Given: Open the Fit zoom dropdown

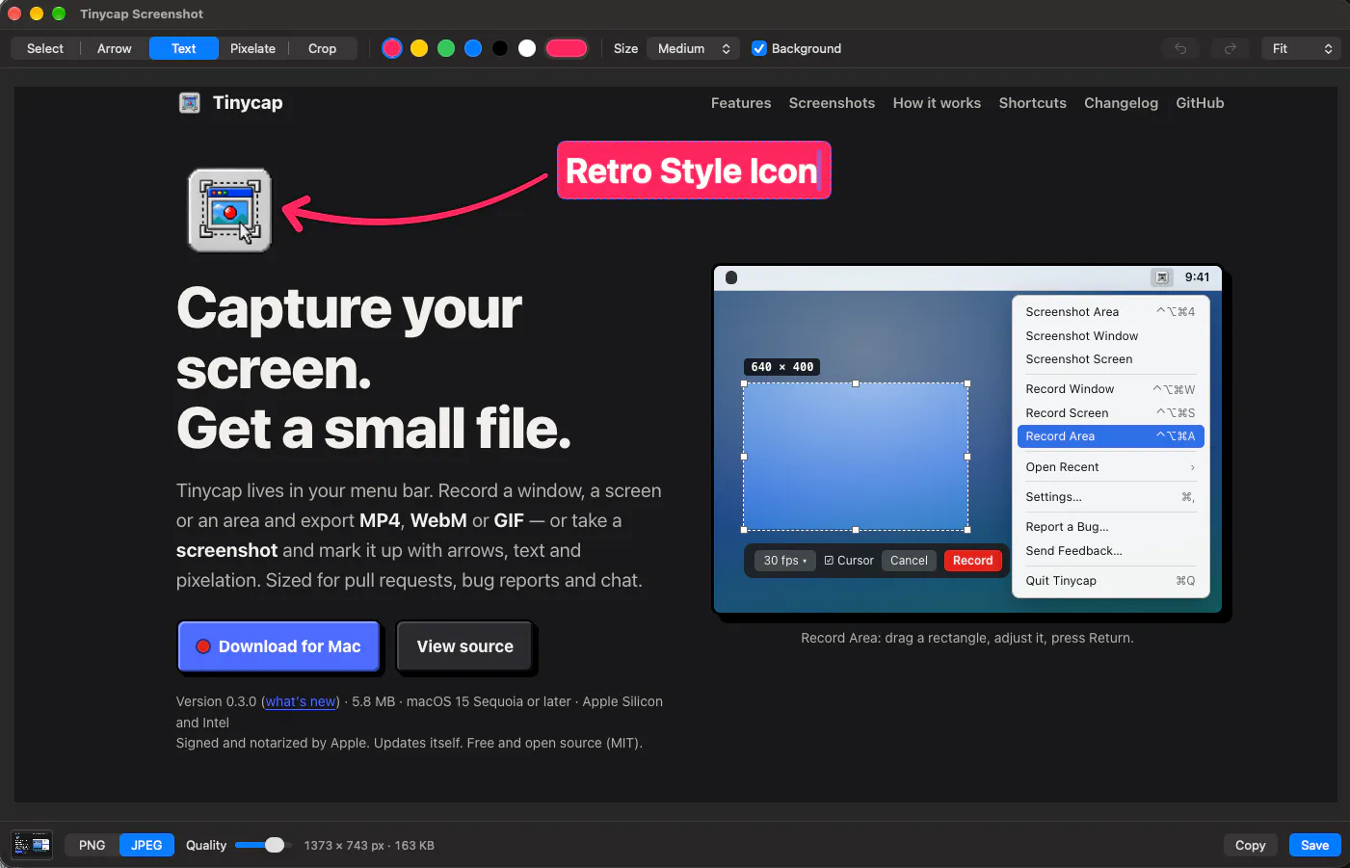Looking at the screenshot, I should [1301, 48].
